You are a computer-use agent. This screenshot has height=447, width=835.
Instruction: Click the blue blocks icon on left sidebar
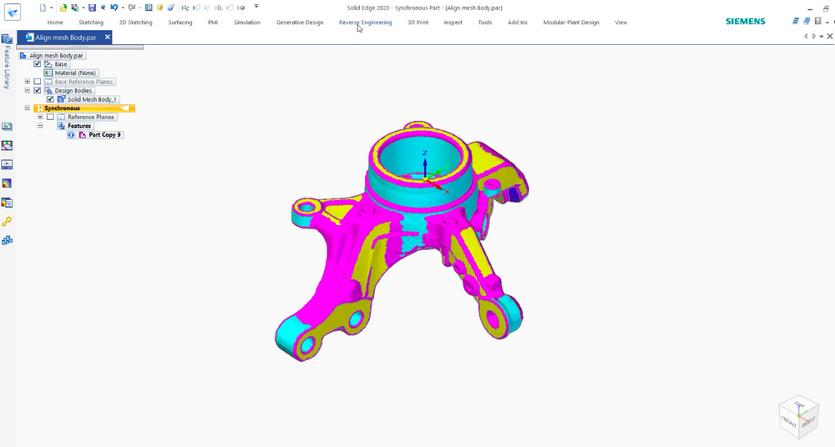click(7, 240)
